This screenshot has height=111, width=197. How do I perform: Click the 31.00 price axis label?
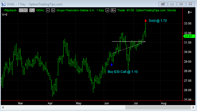coord(188,42)
